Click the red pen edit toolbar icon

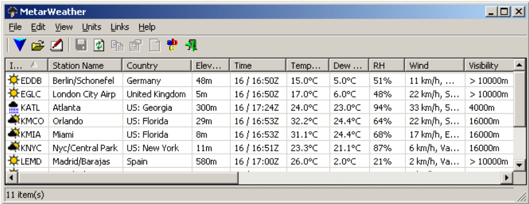point(56,45)
